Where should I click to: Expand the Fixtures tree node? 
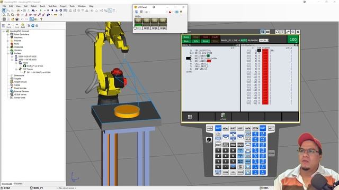[8, 41]
